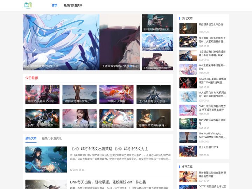Open recommended article DOTA2天陨旦勇士令状奖
Screen dimensions: 252x189
click(x=212, y=187)
